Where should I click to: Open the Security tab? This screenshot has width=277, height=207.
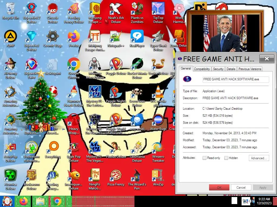point(218,69)
